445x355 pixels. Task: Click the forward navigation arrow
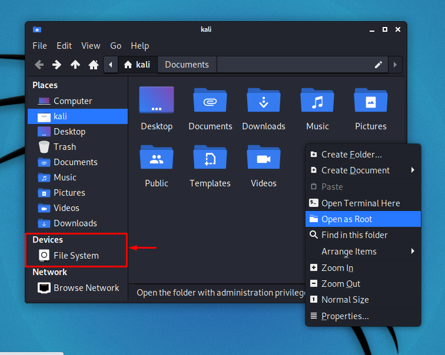coord(57,65)
